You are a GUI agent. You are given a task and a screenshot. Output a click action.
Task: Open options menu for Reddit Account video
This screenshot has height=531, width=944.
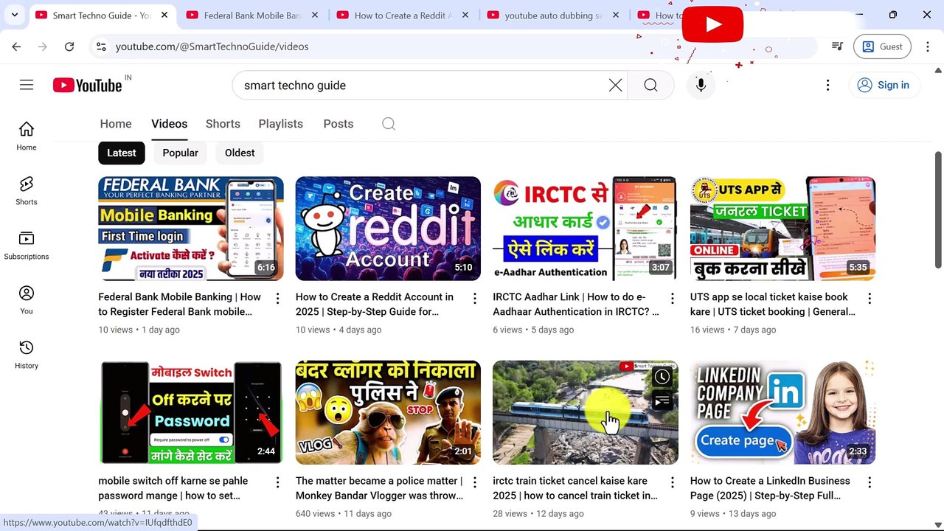click(x=475, y=298)
